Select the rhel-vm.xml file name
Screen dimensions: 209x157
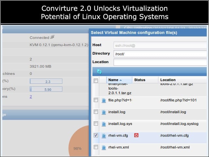119,147
